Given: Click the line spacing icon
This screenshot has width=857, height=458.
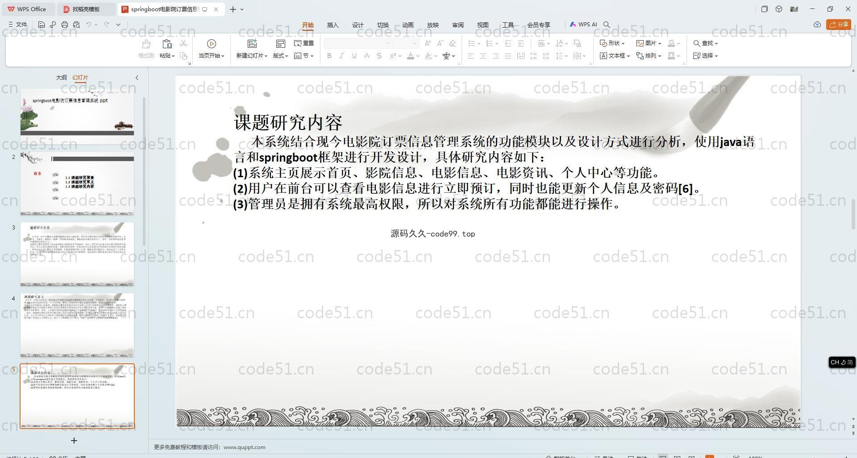Looking at the screenshot, I should coord(559,56).
